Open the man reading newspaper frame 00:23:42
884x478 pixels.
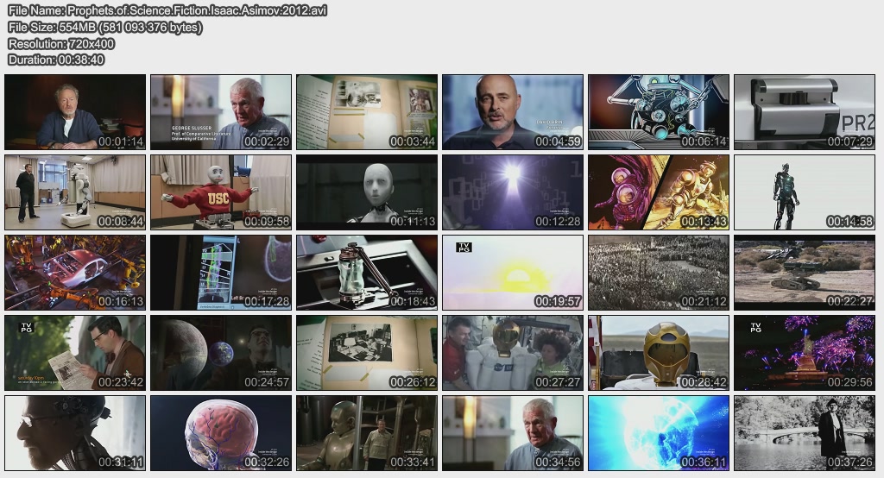click(x=75, y=353)
